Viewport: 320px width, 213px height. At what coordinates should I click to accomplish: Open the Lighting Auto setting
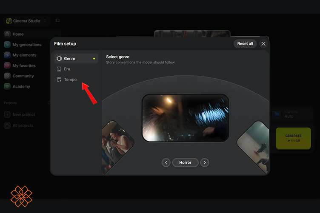point(292,114)
